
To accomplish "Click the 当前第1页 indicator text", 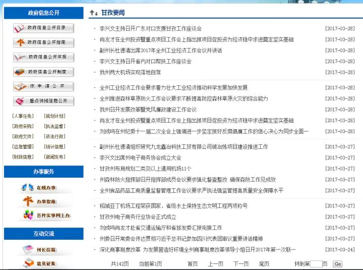I will coord(150,264).
